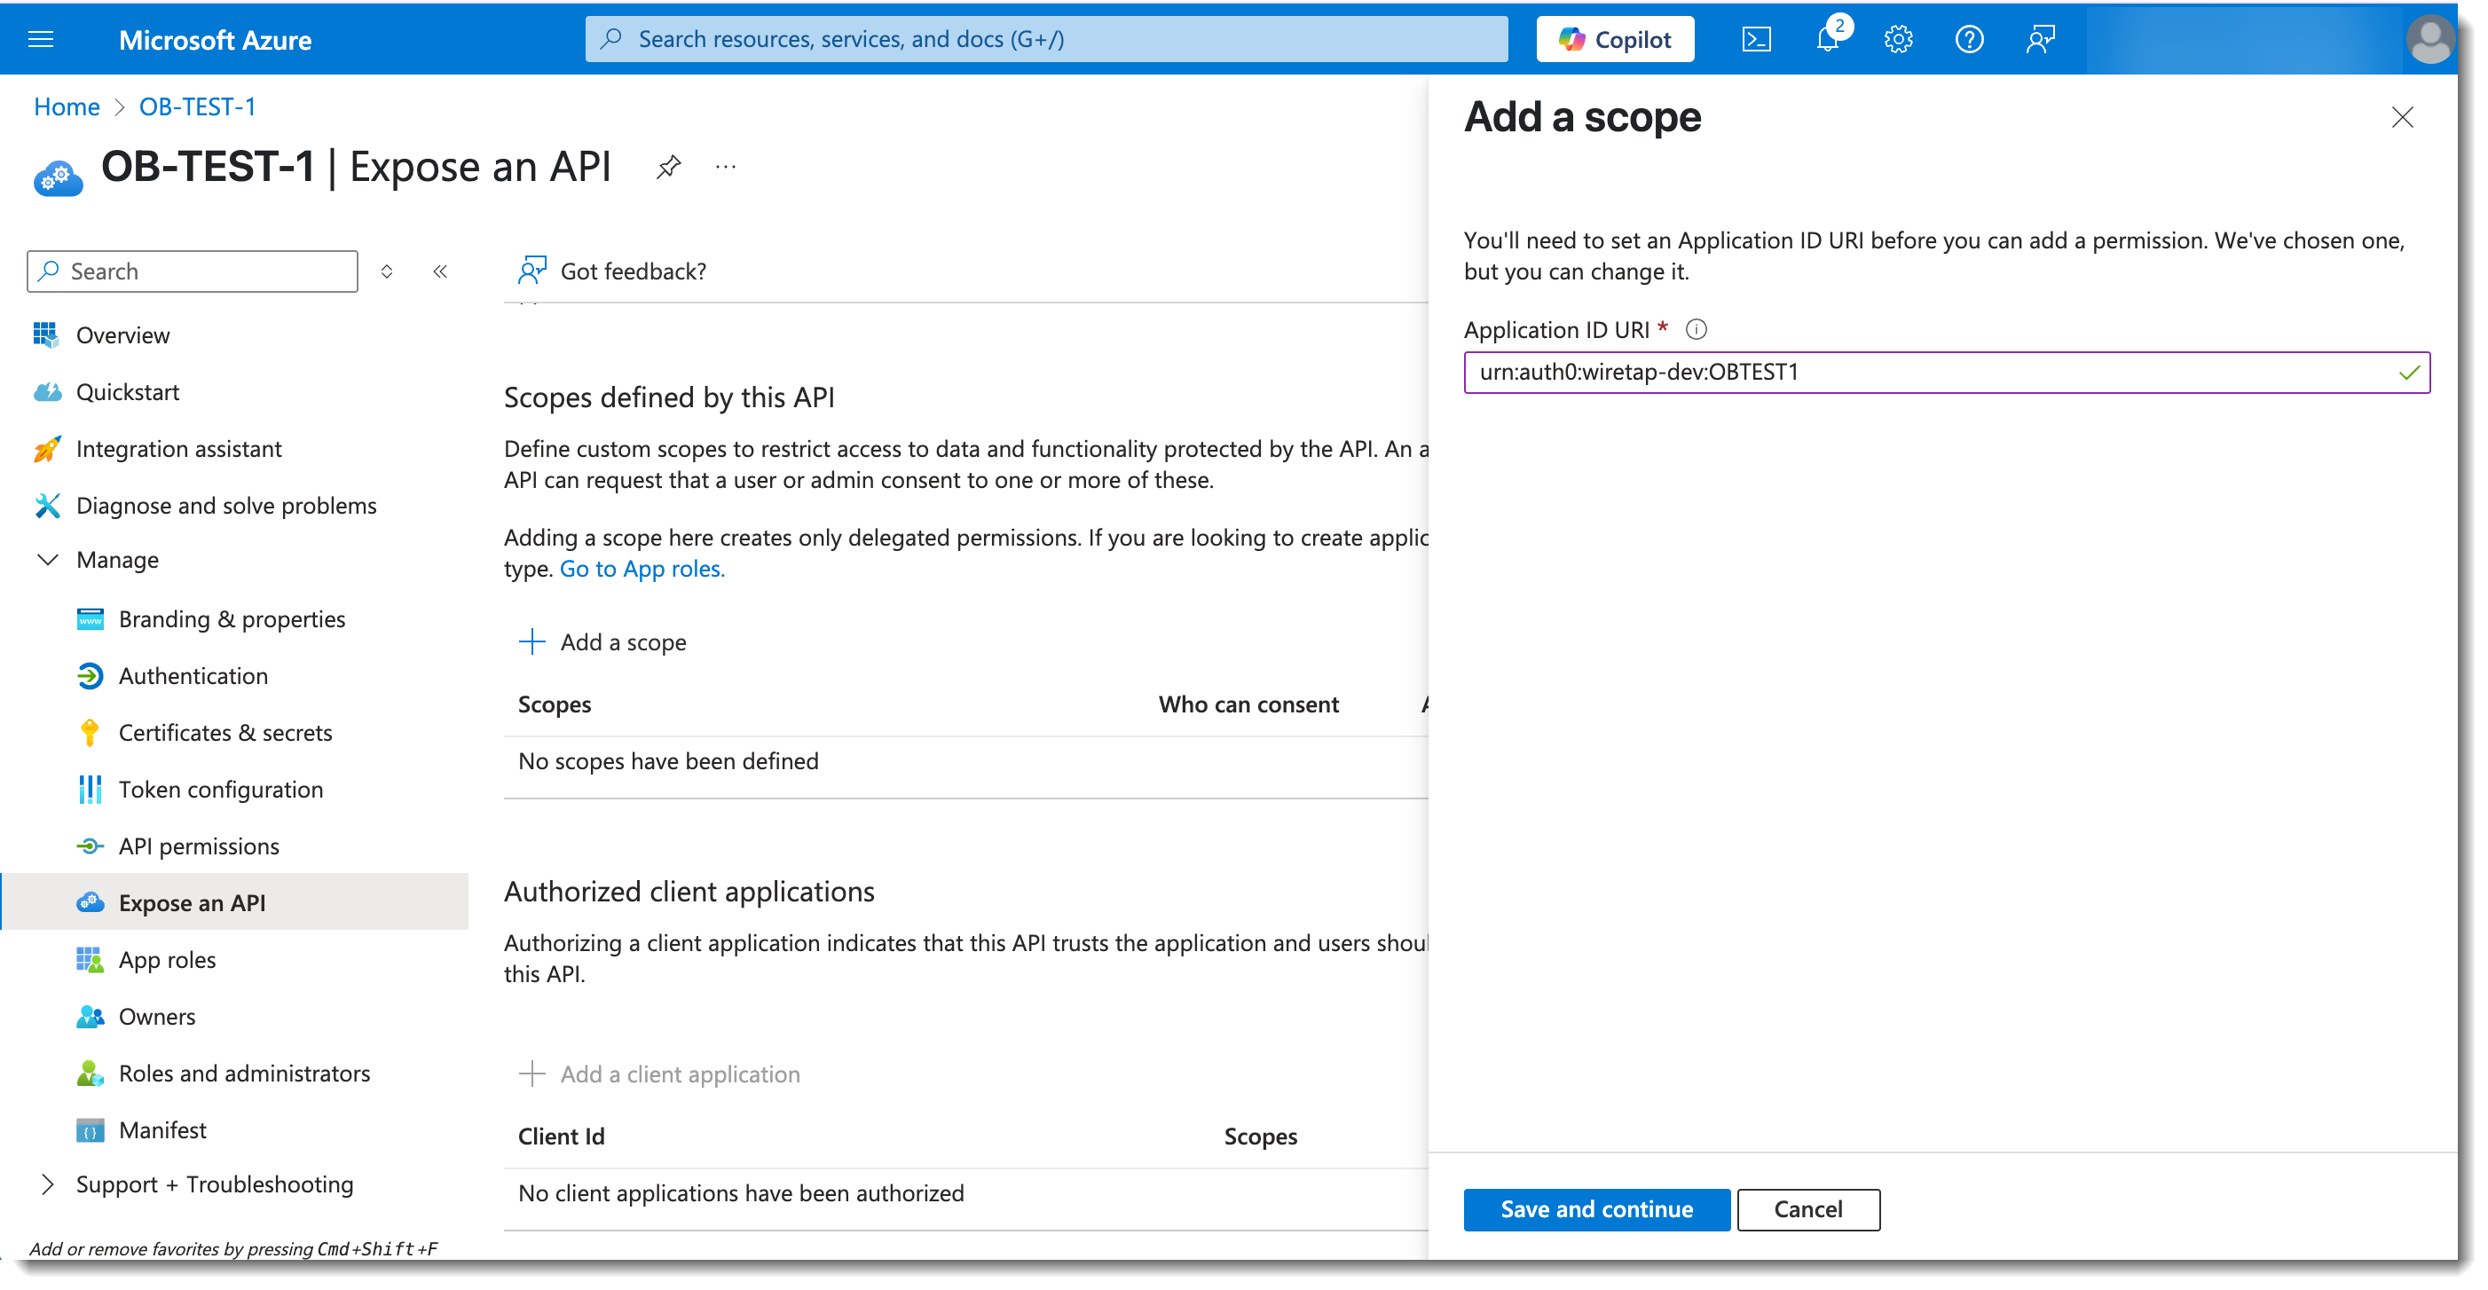Open Cloud Shell terminal icon
This screenshot has width=2488, height=1290.
coord(1755,40)
